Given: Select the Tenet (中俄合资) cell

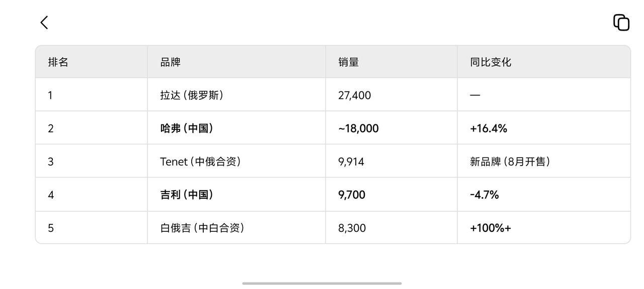Looking at the screenshot, I should 201,162.
